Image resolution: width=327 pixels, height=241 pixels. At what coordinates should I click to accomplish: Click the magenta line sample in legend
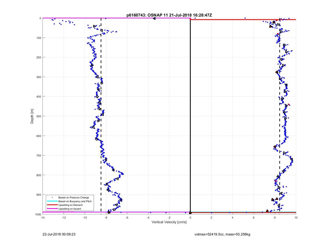click(x=52, y=209)
